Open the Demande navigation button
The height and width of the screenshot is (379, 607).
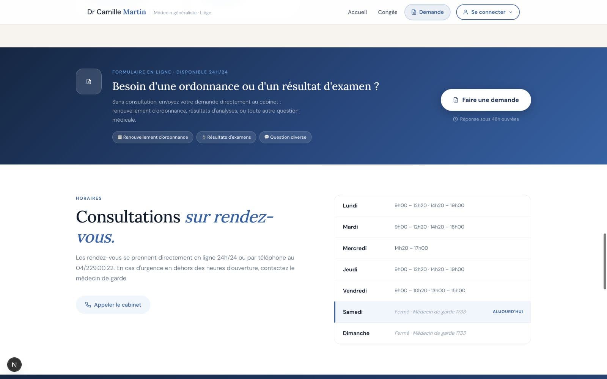(x=427, y=12)
